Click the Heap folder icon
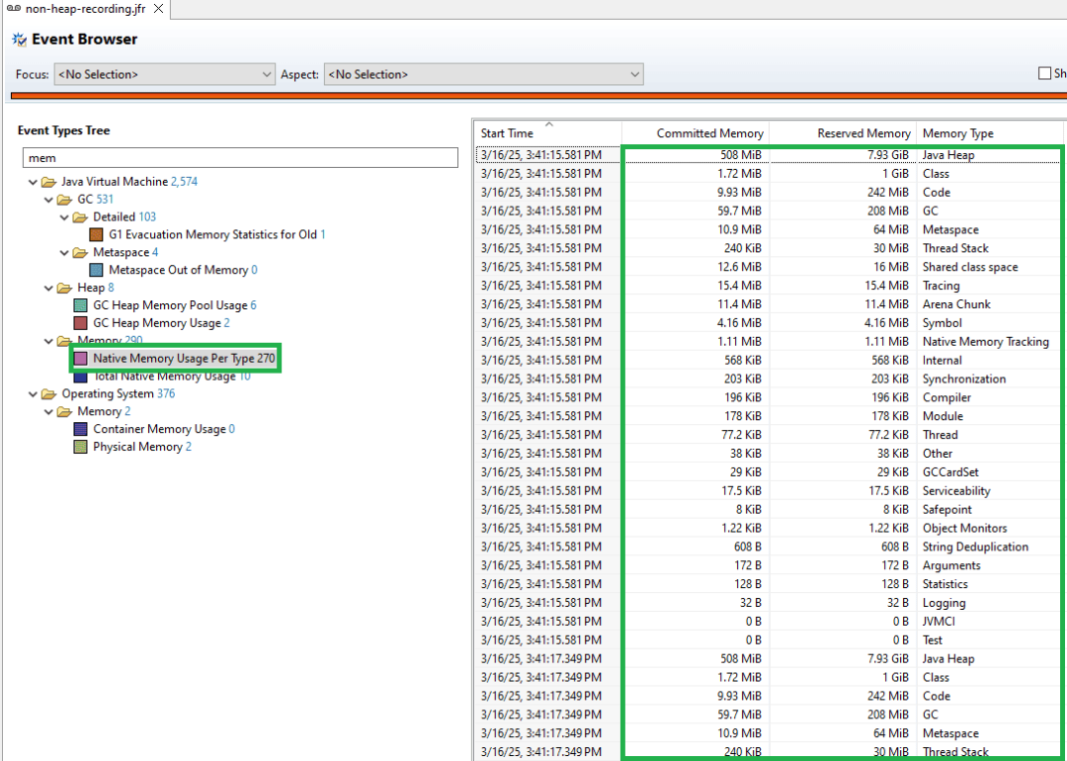 pos(64,288)
